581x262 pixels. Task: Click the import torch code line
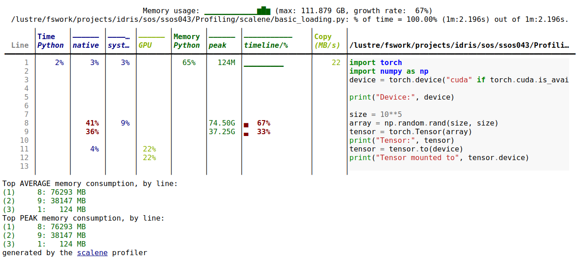pos(375,62)
